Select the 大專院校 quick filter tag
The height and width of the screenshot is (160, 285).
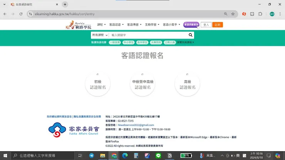coord(156,42)
